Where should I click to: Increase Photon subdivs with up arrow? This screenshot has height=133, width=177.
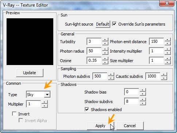111,75
